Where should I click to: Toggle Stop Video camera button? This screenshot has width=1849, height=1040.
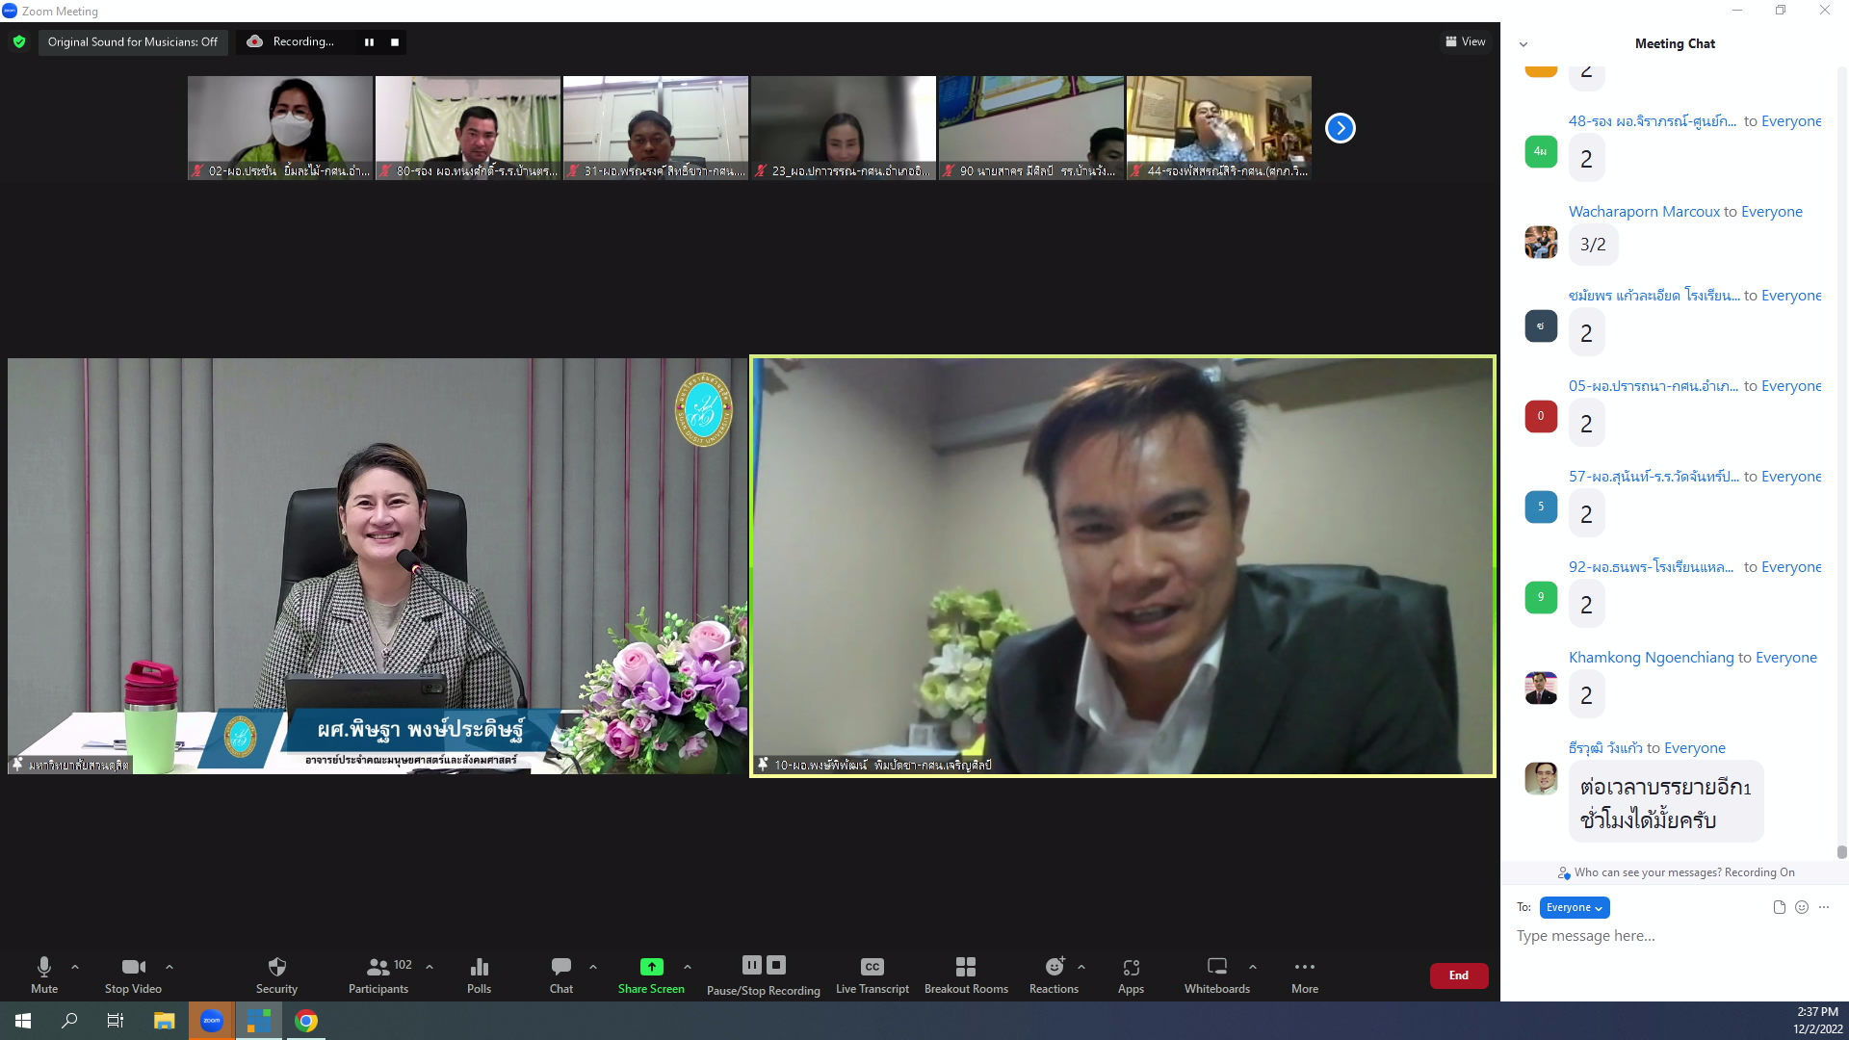[x=133, y=967]
